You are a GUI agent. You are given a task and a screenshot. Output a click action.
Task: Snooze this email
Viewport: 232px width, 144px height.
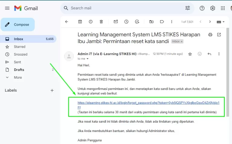coord(126,22)
